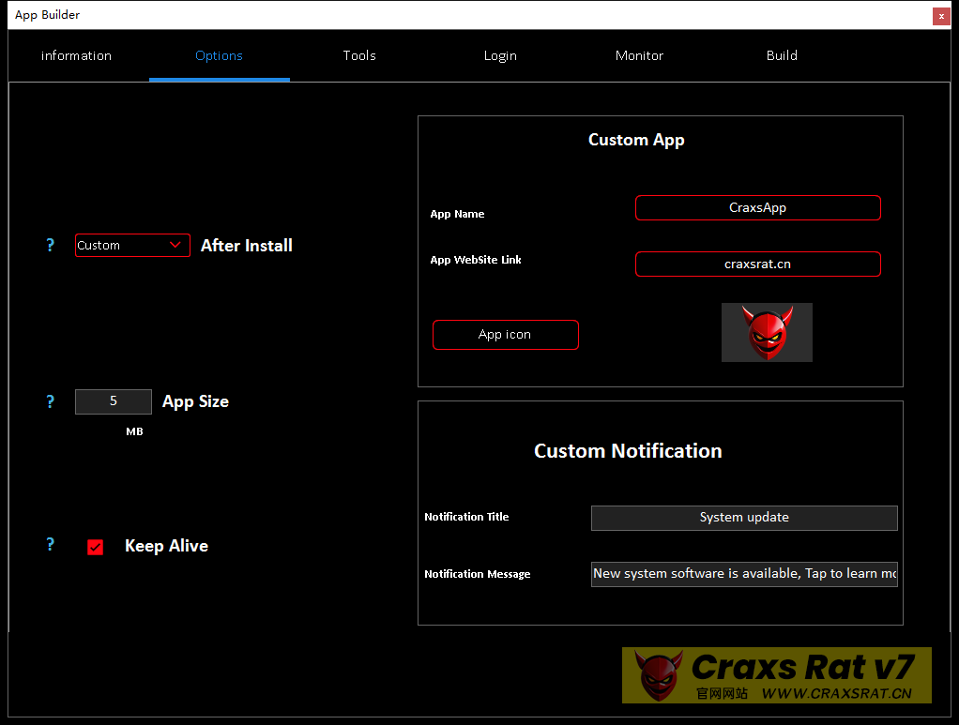Switch to the Monitor tab
959x725 pixels.
point(639,55)
